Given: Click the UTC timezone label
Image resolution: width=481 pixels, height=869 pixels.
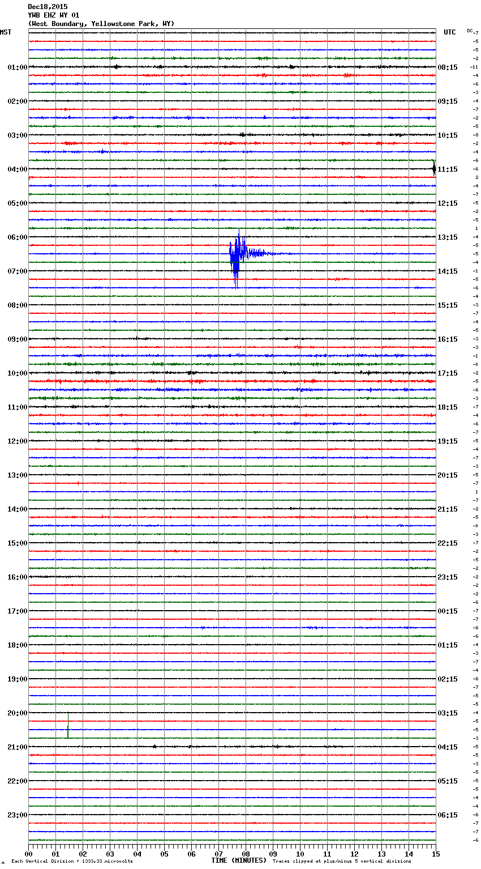Looking at the screenshot, I should click(449, 32).
